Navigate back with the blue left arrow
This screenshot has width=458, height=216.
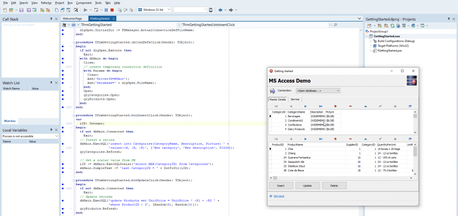(220, 10)
